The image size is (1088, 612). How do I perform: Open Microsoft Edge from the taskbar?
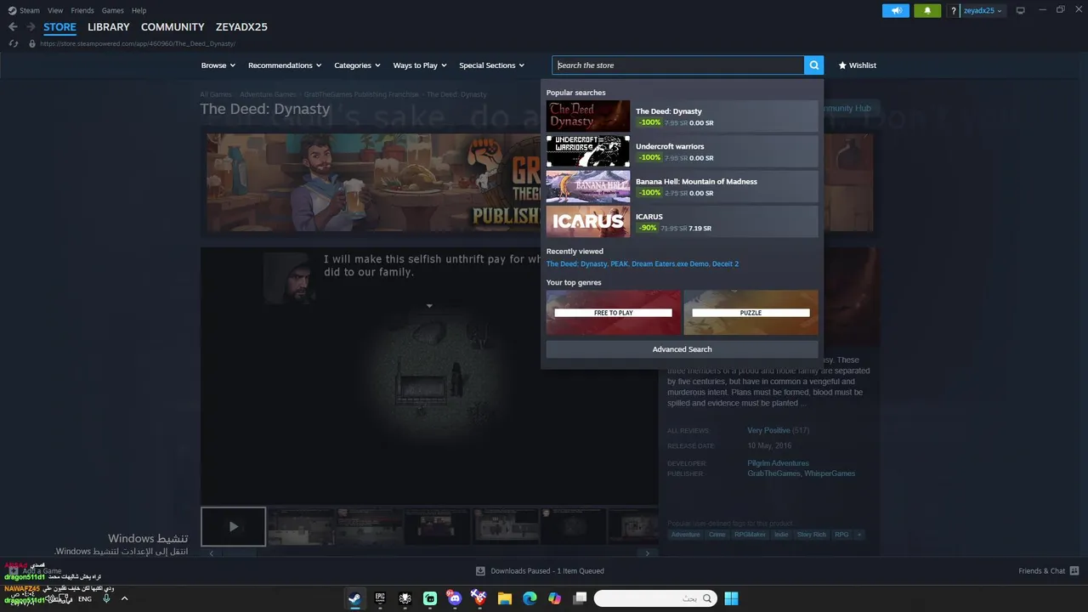coord(530,598)
